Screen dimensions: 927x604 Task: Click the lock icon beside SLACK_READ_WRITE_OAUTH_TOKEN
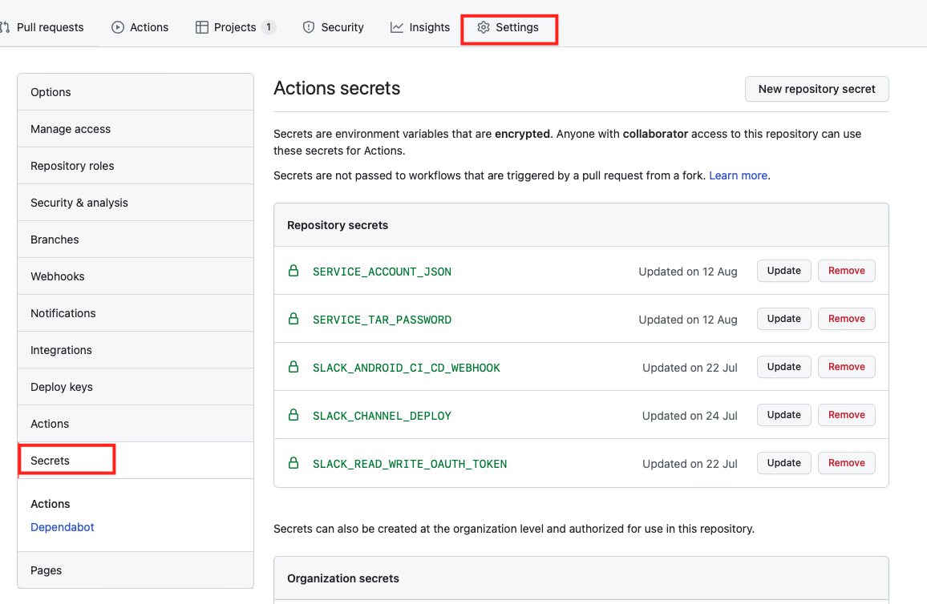tap(293, 463)
